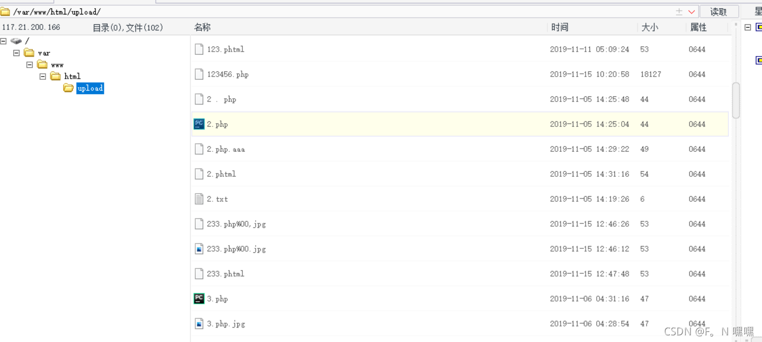762x342 pixels.
Task: Click timestamp 2019-11-15 12:47:48
Action: click(590, 274)
